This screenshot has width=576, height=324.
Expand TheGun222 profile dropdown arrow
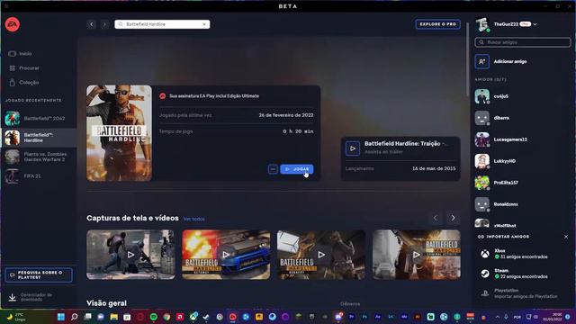pyautogui.click(x=535, y=24)
